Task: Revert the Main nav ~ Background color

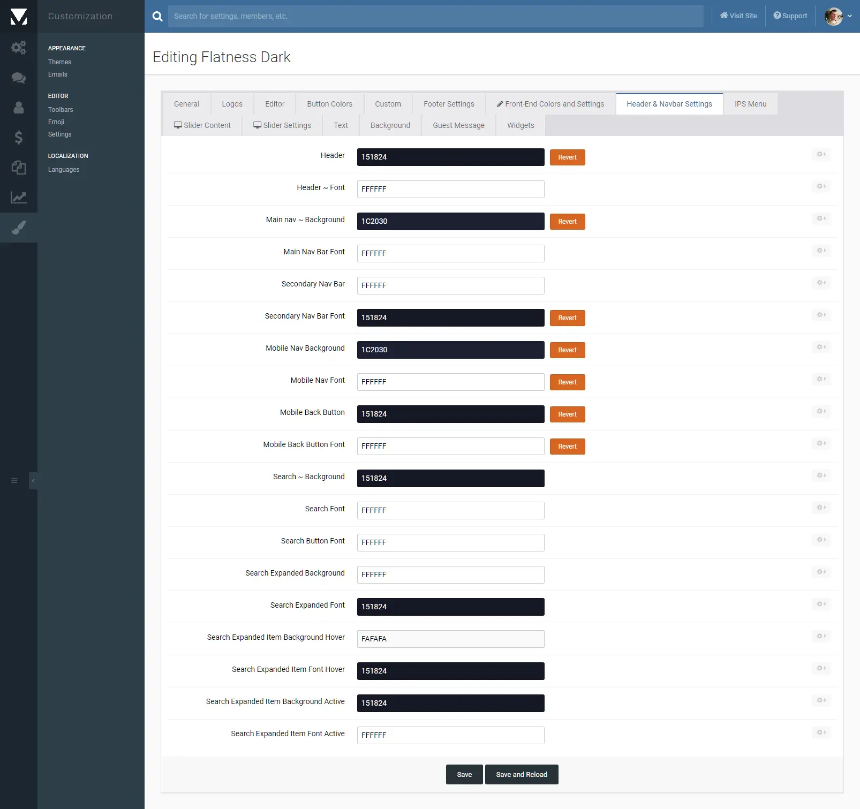Action: [x=567, y=222]
